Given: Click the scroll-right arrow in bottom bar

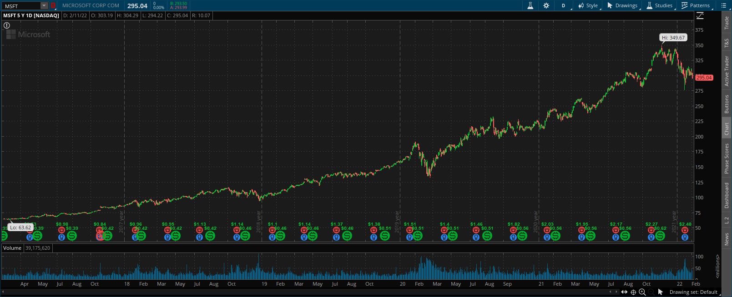Looking at the screenshot, I should tap(617, 292).
